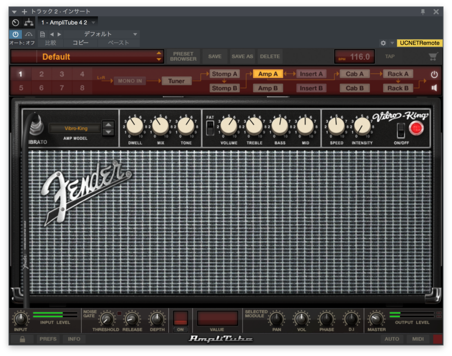The image size is (452, 356).
Task: Open the Tuner module
Action: [x=177, y=81]
